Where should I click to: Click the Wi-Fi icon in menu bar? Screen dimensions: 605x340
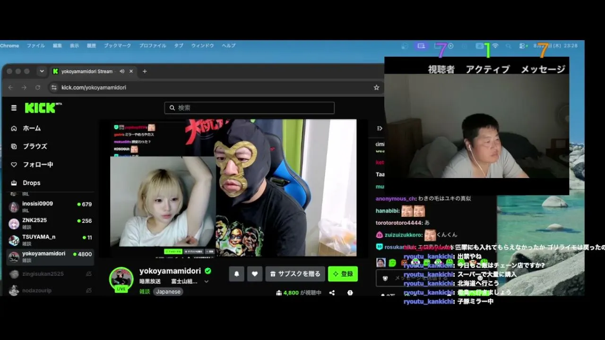click(x=495, y=46)
